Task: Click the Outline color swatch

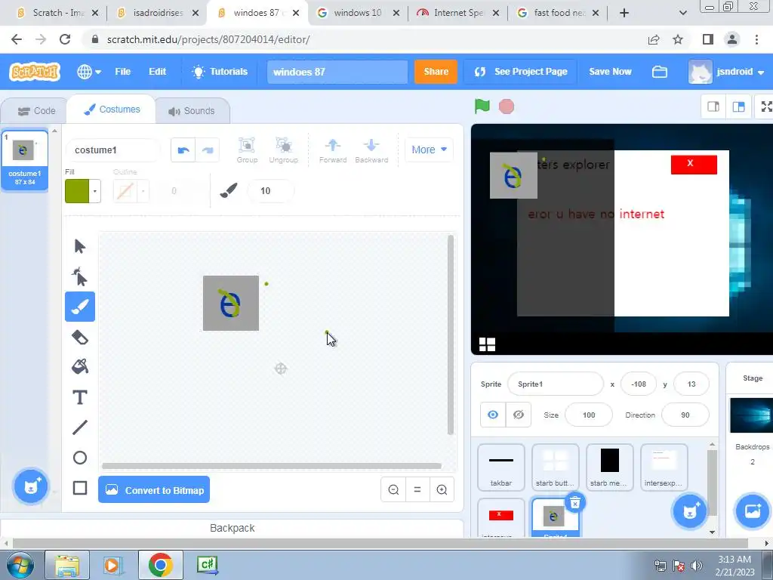Action: [125, 191]
